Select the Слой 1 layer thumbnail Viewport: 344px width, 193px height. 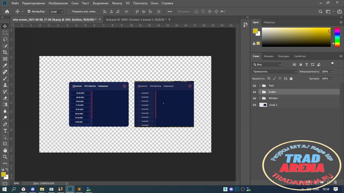coord(263,105)
